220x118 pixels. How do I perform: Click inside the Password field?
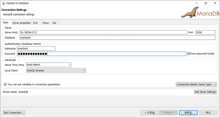coord(102,54)
